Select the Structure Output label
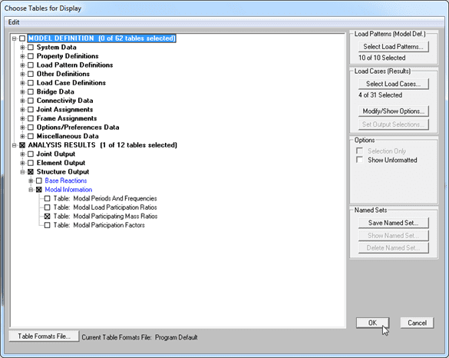The image size is (449, 358). pyautogui.click(x=63, y=171)
